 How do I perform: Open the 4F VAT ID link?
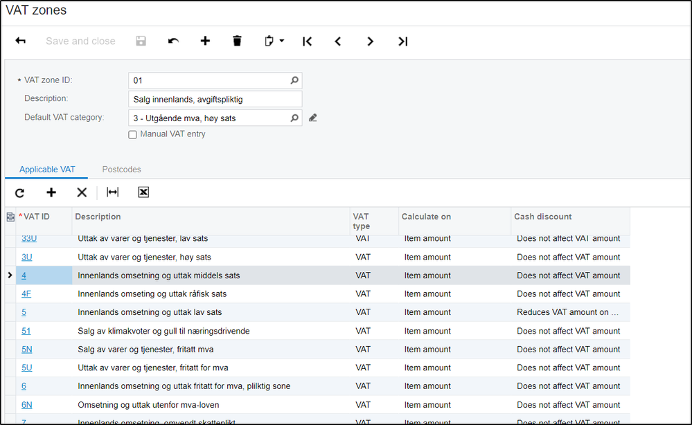26,293
